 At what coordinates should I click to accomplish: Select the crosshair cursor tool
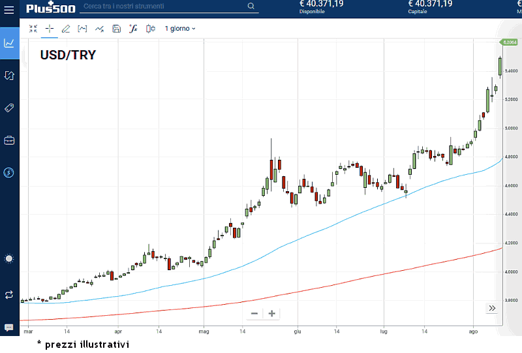coord(50,29)
